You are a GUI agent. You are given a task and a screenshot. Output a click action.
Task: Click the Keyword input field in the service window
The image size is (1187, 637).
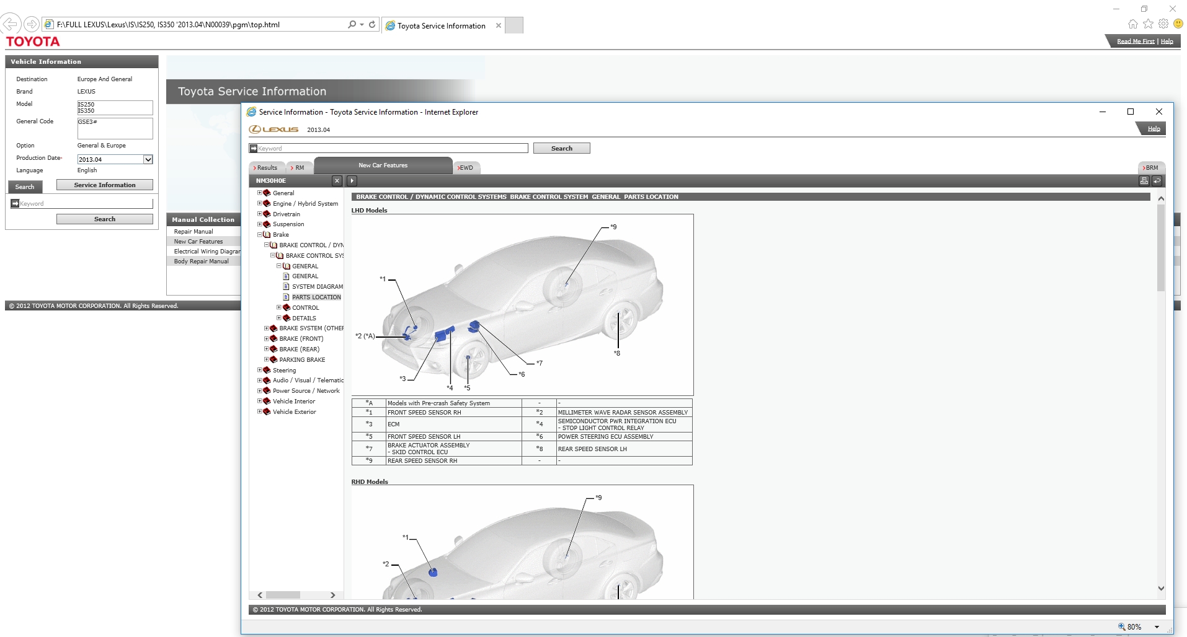[x=389, y=148]
